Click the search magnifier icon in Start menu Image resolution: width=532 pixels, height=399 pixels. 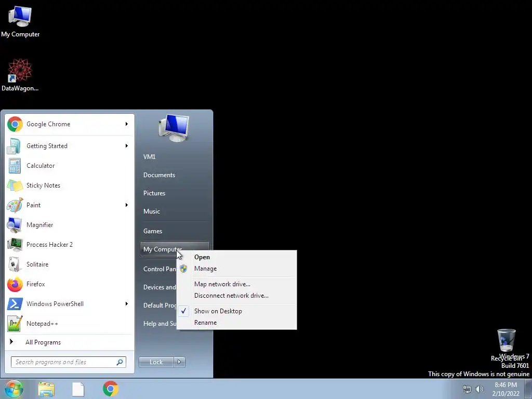(x=120, y=362)
